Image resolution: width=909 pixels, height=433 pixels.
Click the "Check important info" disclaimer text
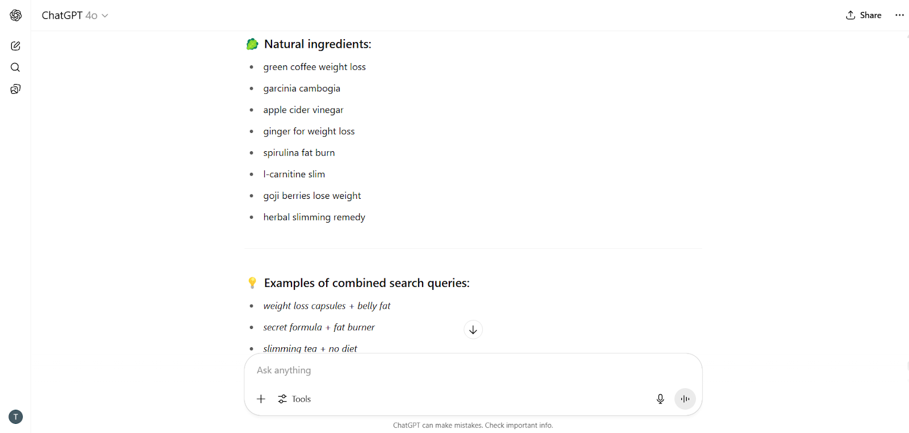[519, 426]
